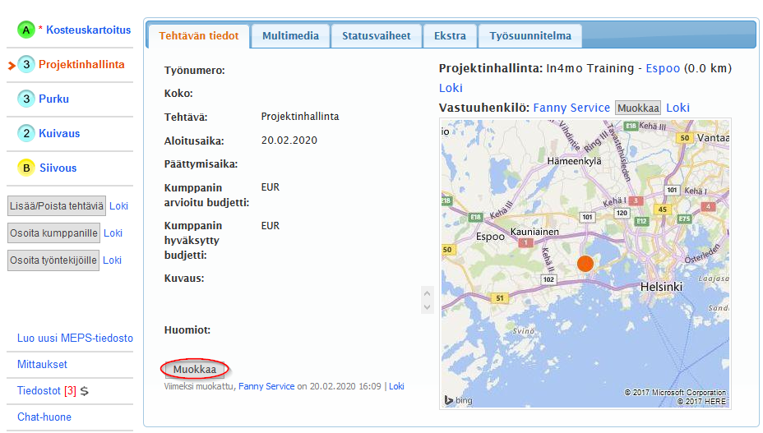Open the Työsuunnitelma tab

tap(529, 36)
